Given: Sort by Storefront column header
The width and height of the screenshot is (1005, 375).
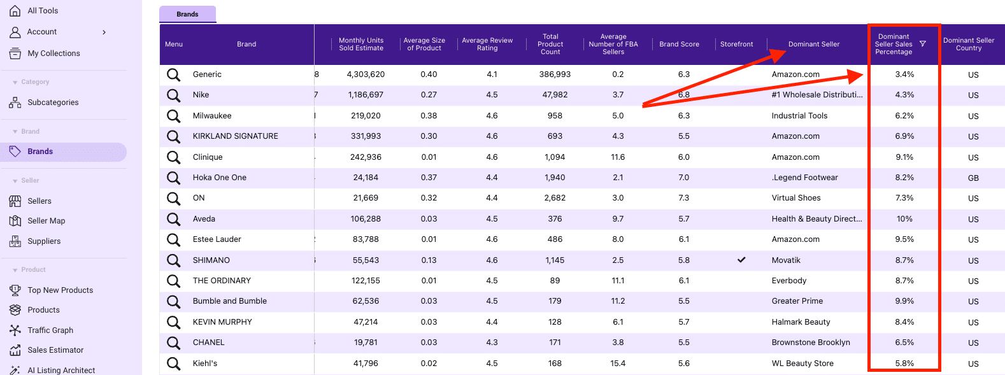Looking at the screenshot, I should [x=736, y=44].
